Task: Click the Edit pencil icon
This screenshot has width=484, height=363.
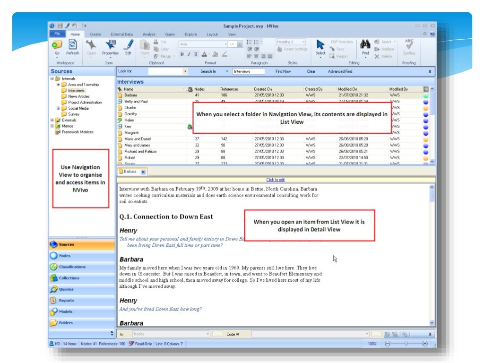Action: click(x=129, y=45)
